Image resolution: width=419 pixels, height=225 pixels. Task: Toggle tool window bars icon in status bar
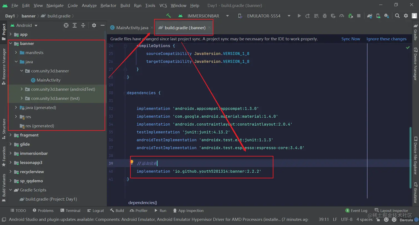coord(4,219)
